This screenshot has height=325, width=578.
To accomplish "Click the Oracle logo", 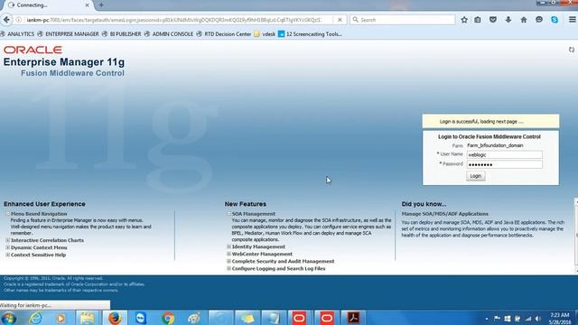I will pyautogui.click(x=33, y=50).
